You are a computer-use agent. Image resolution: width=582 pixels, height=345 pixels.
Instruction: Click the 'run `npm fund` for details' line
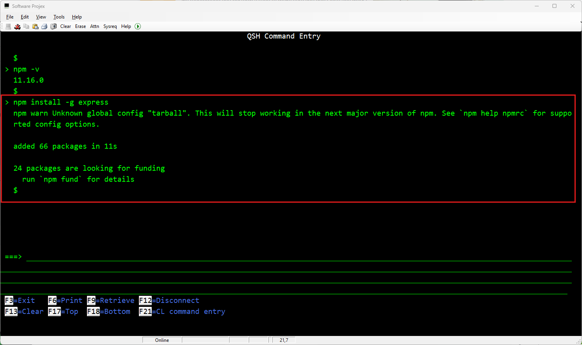click(x=78, y=179)
